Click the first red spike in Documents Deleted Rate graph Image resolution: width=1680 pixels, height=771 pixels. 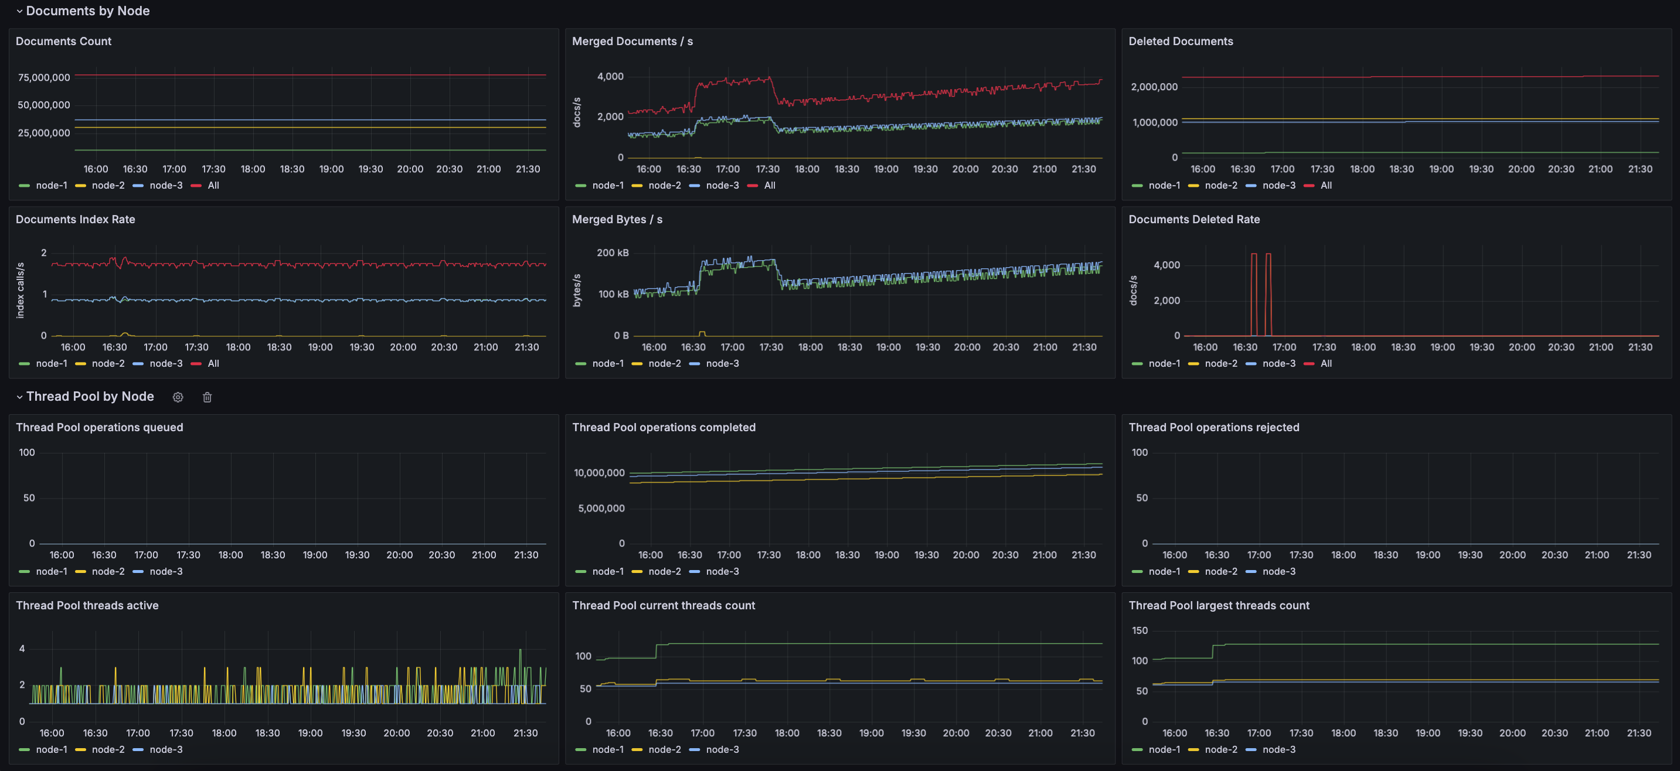1253,294
